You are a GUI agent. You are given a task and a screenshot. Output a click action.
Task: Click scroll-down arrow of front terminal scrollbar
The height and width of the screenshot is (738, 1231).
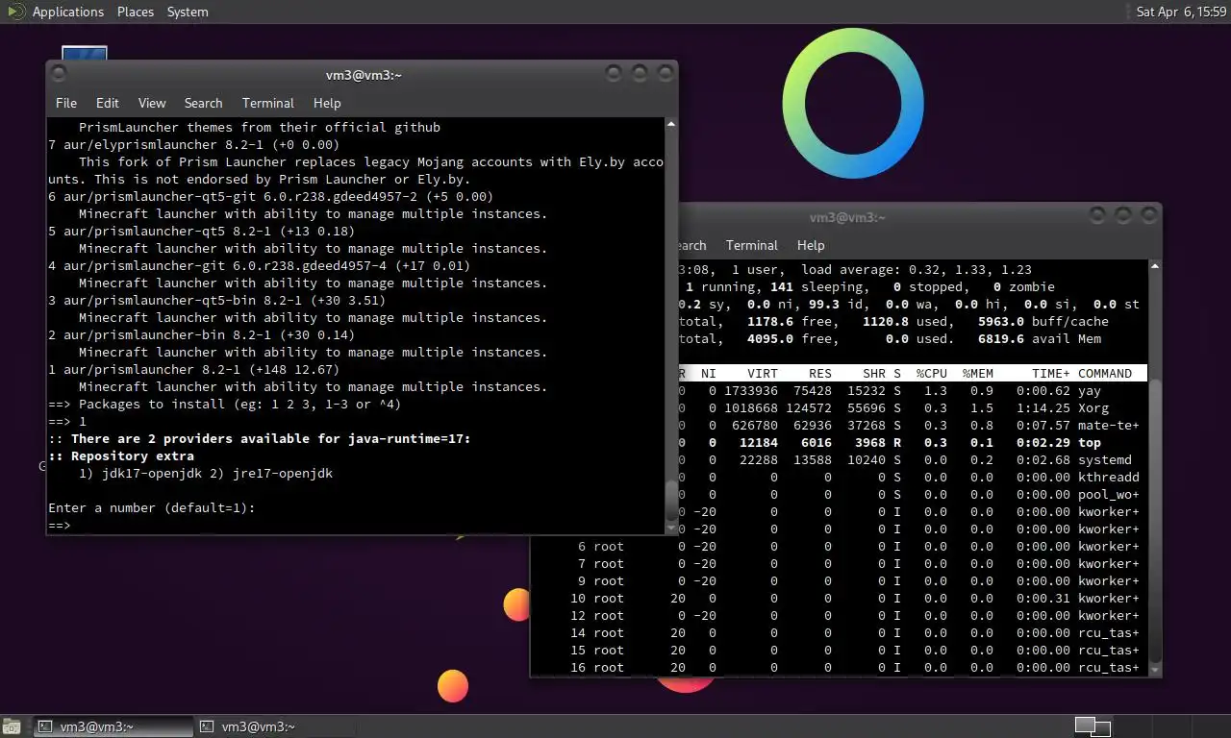[x=671, y=528]
